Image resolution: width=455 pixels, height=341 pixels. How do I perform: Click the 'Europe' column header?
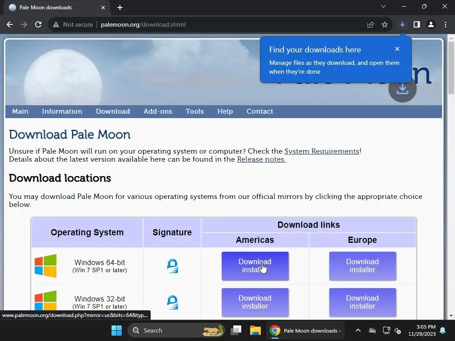click(363, 240)
